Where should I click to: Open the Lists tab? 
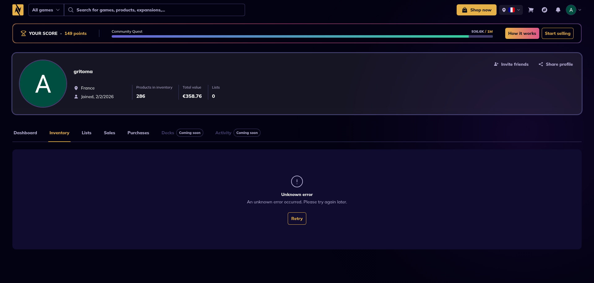pyautogui.click(x=86, y=133)
